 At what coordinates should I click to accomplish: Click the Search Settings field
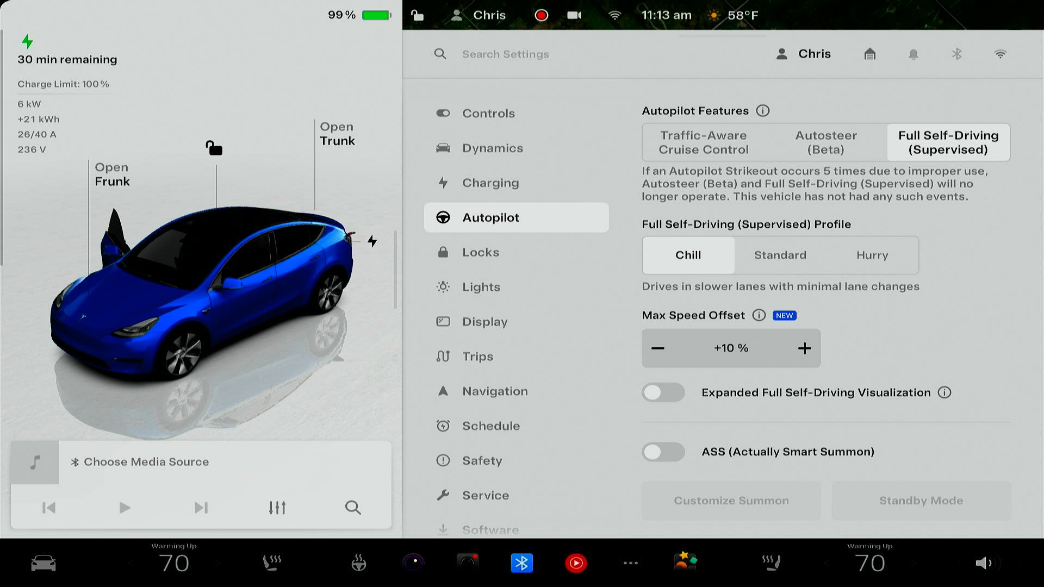(x=505, y=54)
